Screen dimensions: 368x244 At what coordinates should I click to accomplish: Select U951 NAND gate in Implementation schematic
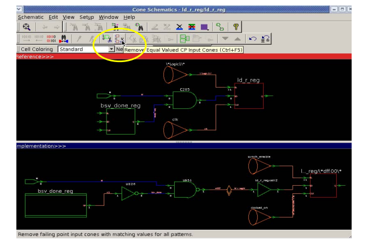pyautogui.click(x=187, y=190)
